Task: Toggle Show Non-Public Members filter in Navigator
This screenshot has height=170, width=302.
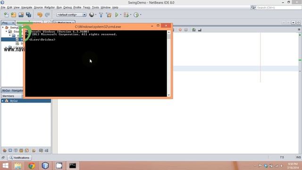Action: [21, 151]
